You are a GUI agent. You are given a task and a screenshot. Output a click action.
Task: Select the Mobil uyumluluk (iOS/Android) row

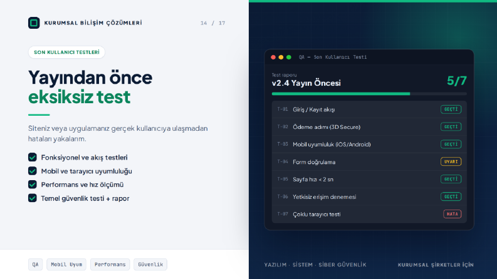click(369, 145)
